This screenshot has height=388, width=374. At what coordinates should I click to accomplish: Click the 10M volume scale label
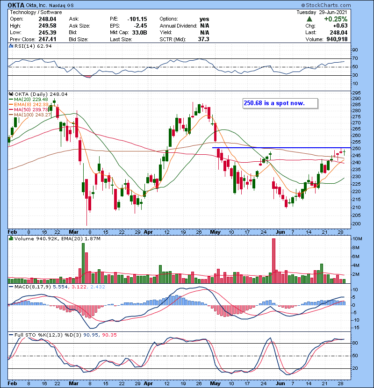click(358, 239)
